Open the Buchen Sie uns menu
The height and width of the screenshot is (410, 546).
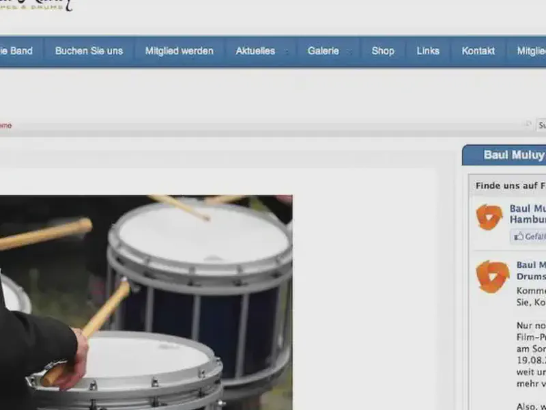[89, 51]
